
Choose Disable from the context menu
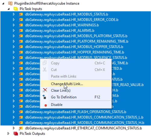pyautogui.click(x=76, y=105)
